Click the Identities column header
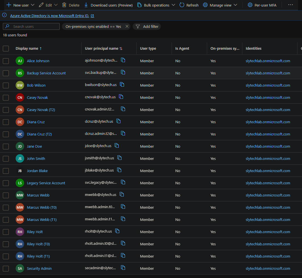This screenshot has width=302, height=278. [253, 49]
